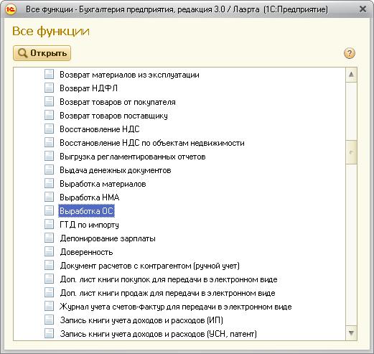The width and height of the screenshot is (374, 354).
Task: Select Запись книги учета доходов и расходов (ИП)
Action: (x=141, y=320)
